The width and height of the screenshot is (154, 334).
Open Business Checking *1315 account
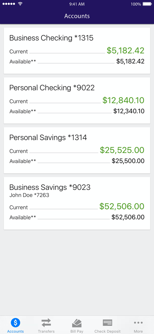[77, 51]
